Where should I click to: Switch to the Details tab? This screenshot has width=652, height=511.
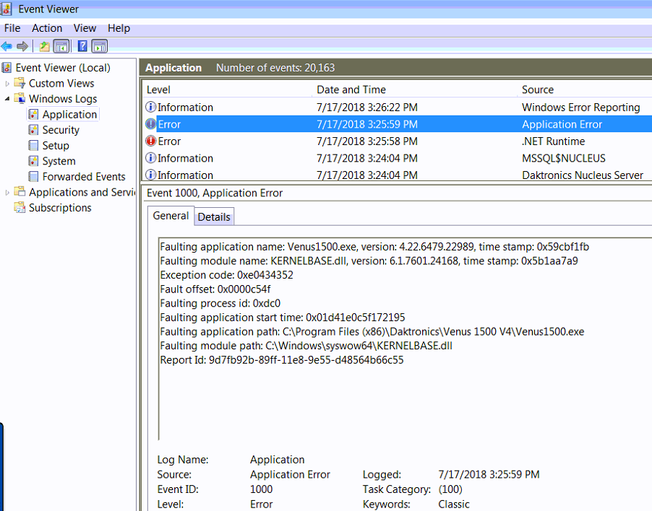tap(214, 217)
